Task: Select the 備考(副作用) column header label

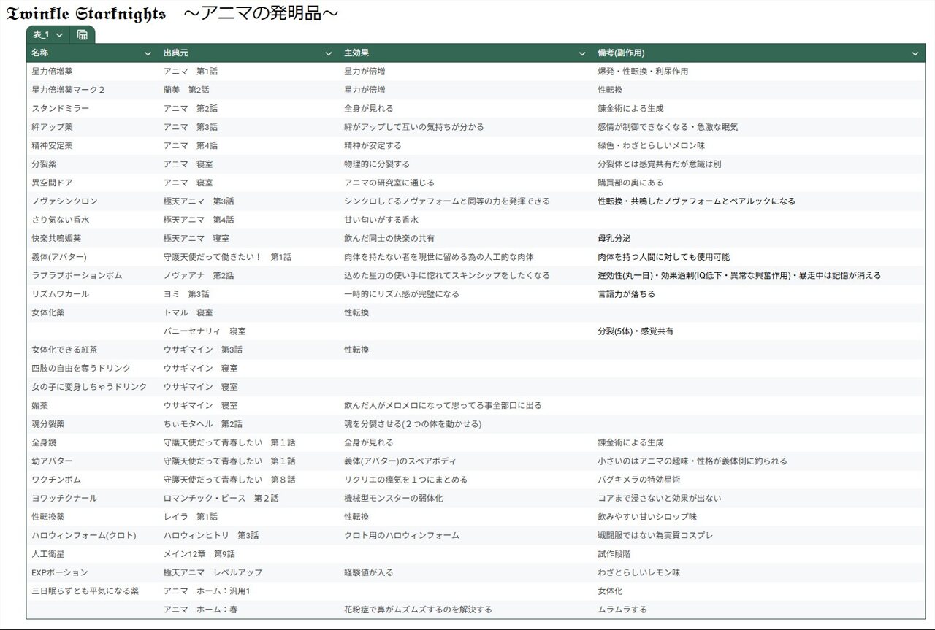Action: click(x=621, y=53)
